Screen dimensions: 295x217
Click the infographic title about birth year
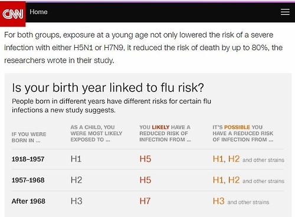click(x=108, y=87)
